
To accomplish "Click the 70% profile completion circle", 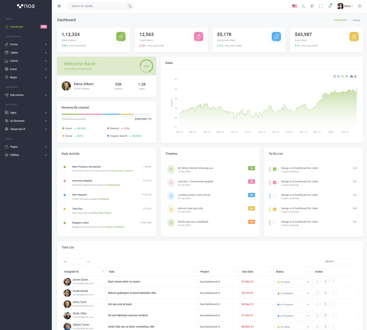I will click(146, 66).
